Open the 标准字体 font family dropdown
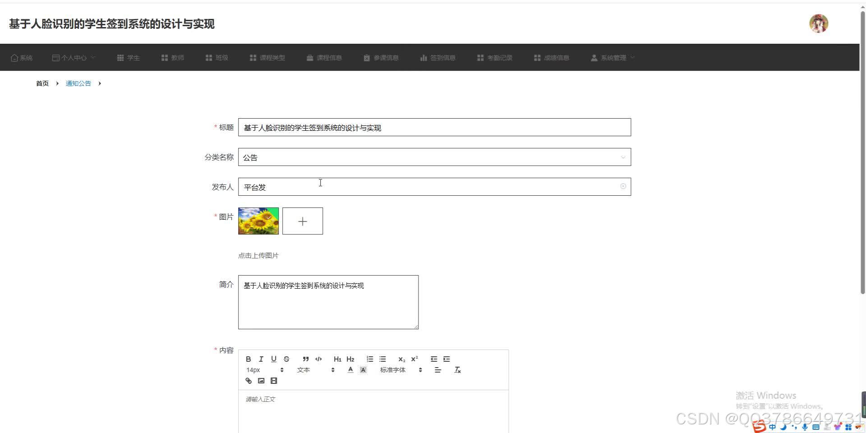The height and width of the screenshot is (433, 866). pos(401,370)
